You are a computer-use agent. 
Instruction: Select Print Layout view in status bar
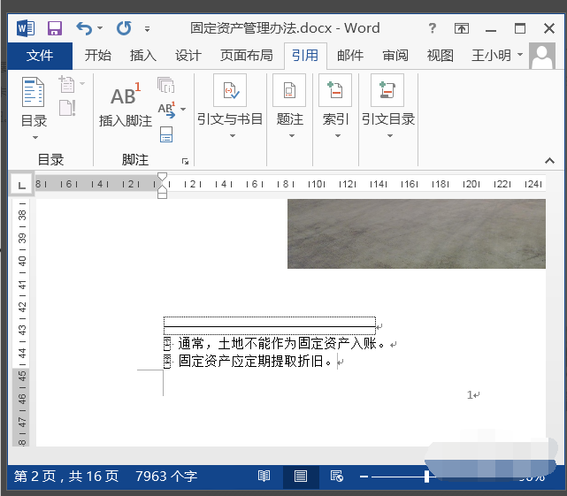click(x=301, y=477)
